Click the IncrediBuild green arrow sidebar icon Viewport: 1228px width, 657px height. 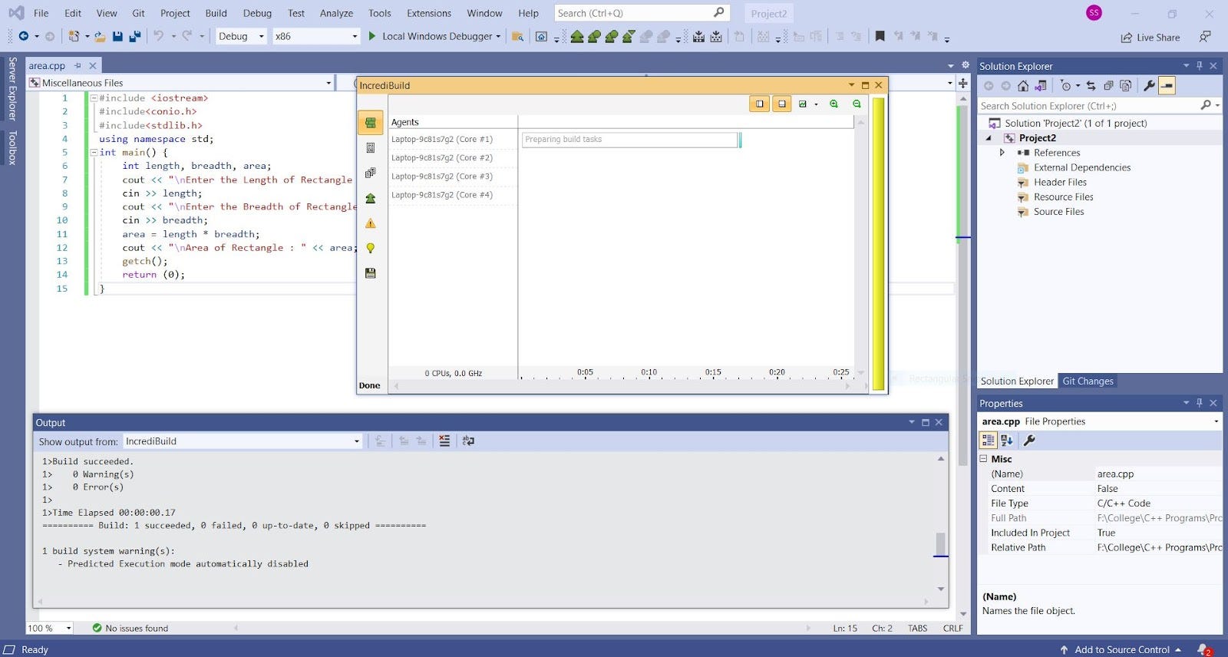[371, 198]
